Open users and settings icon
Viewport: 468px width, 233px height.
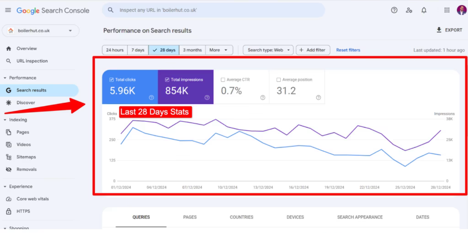(409, 10)
